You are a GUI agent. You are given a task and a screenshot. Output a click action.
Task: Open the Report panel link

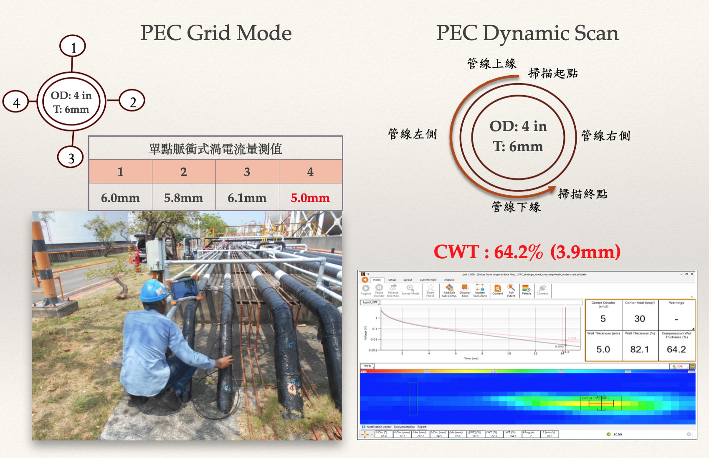point(422,427)
